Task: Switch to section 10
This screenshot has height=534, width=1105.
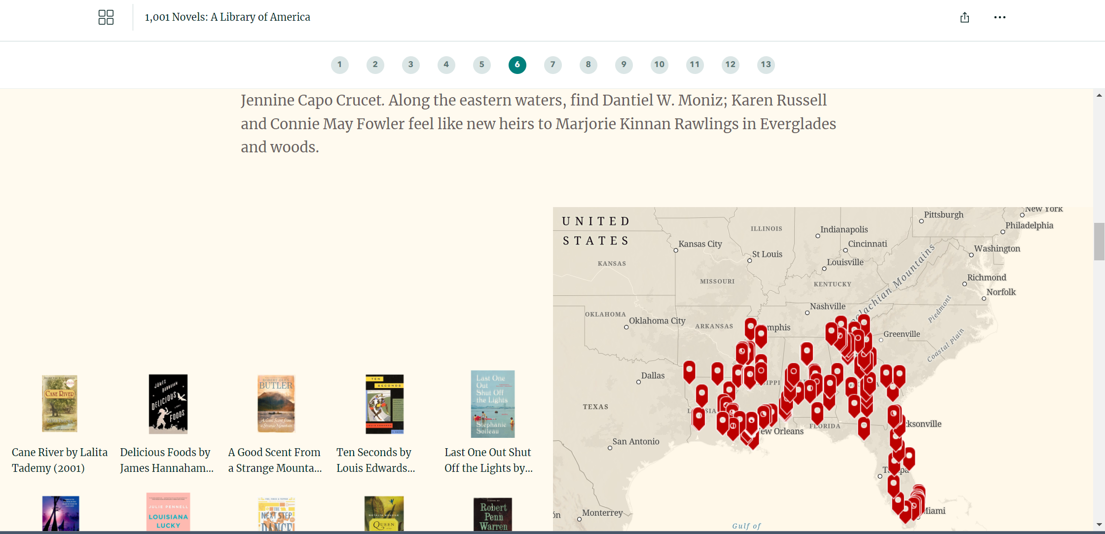Action: pyautogui.click(x=659, y=65)
